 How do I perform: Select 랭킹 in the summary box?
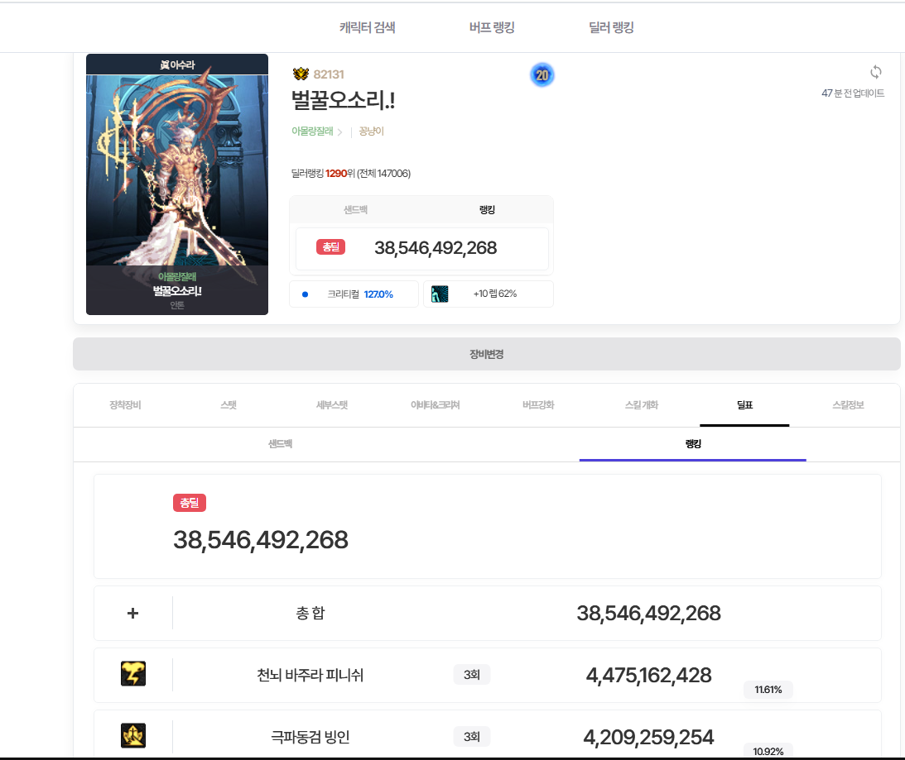pos(487,210)
